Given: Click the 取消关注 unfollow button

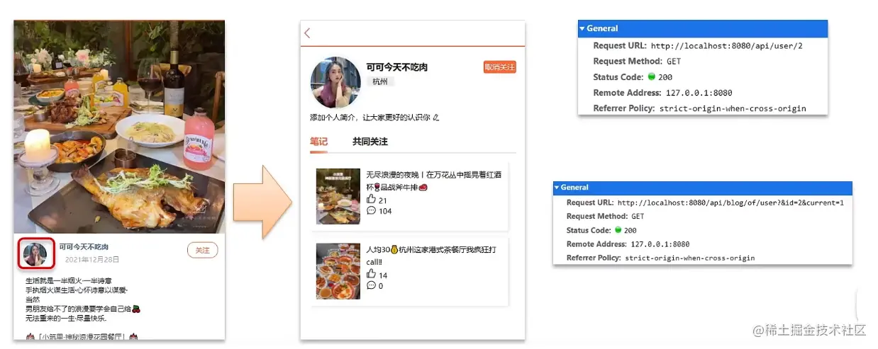Looking at the screenshot, I should click(x=500, y=67).
